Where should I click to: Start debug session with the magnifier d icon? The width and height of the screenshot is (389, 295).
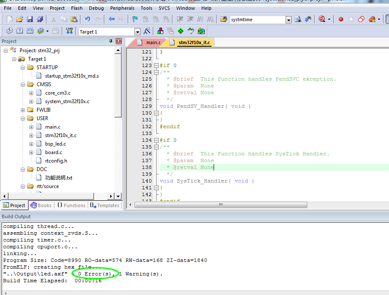pyautogui.click(x=322, y=19)
